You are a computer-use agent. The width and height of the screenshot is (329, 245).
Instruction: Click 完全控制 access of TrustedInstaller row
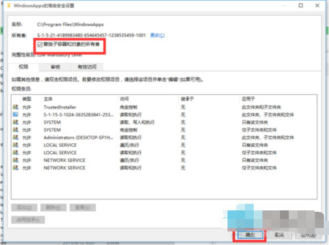[129, 107]
